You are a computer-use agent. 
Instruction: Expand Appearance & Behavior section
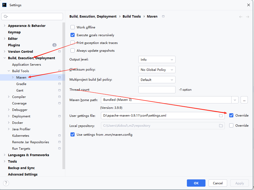click(x=5, y=26)
